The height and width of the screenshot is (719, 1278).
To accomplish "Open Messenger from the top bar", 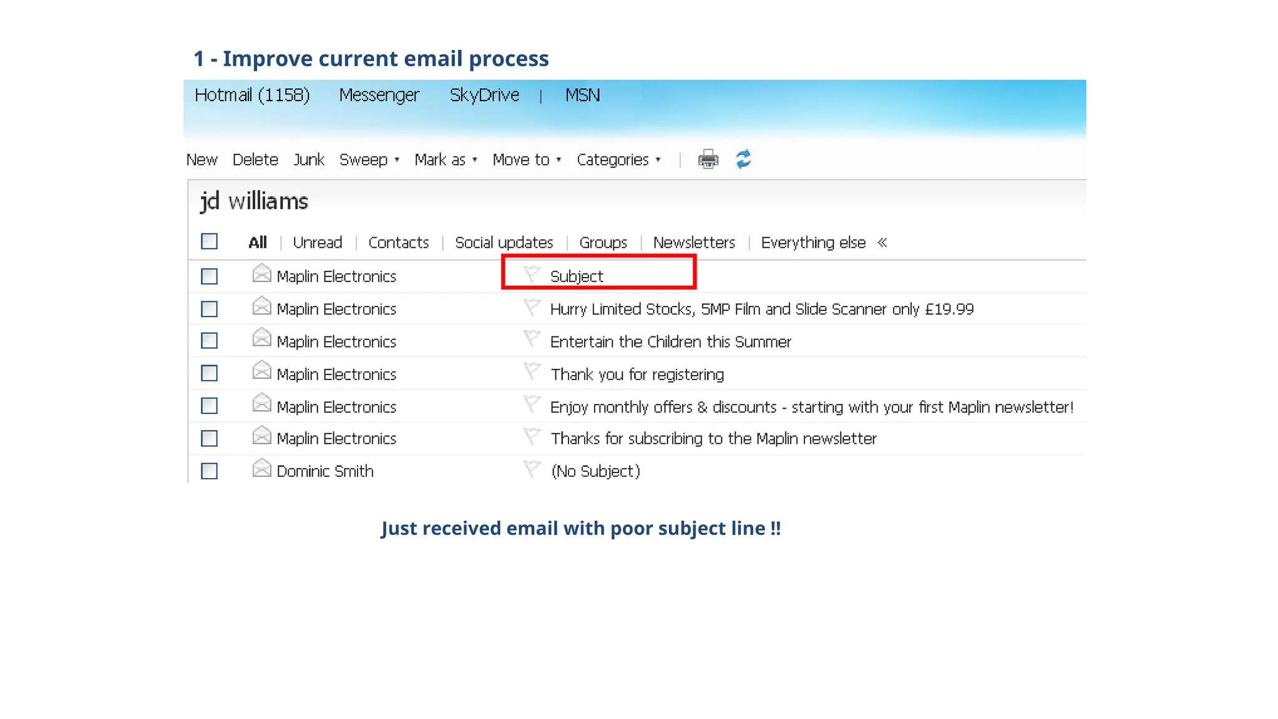I will pyautogui.click(x=379, y=95).
